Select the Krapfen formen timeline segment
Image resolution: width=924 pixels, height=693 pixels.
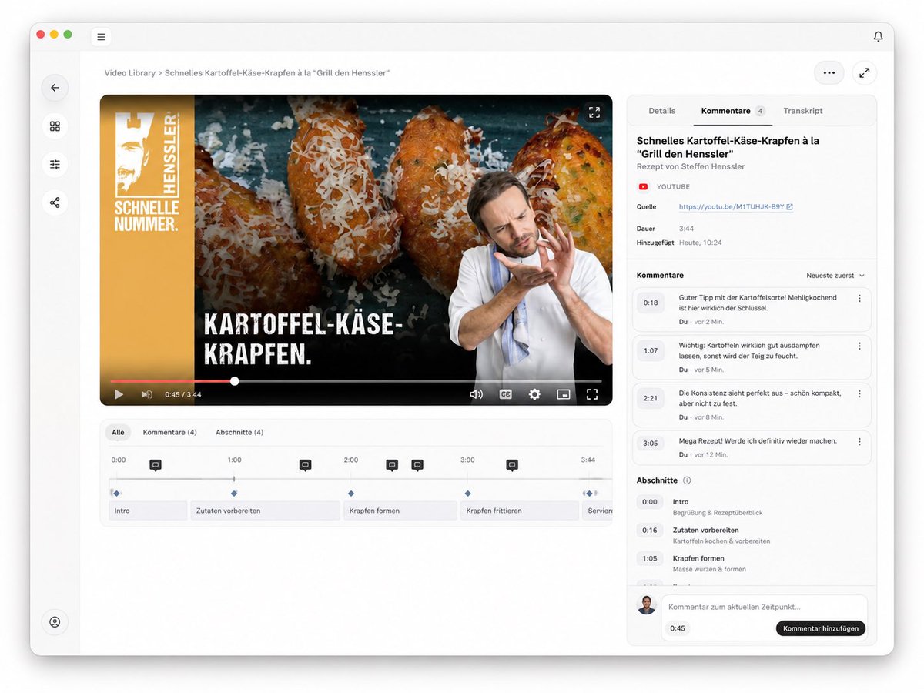coord(400,511)
